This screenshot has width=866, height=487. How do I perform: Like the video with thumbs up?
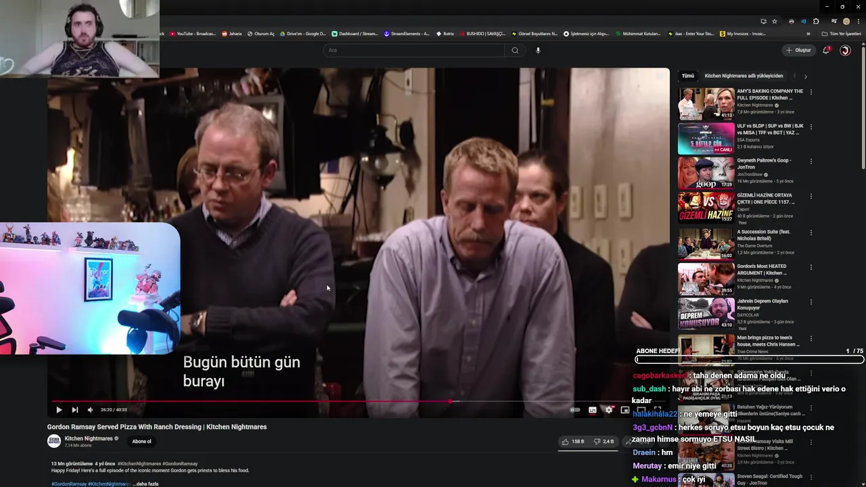(x=573, y=442)
